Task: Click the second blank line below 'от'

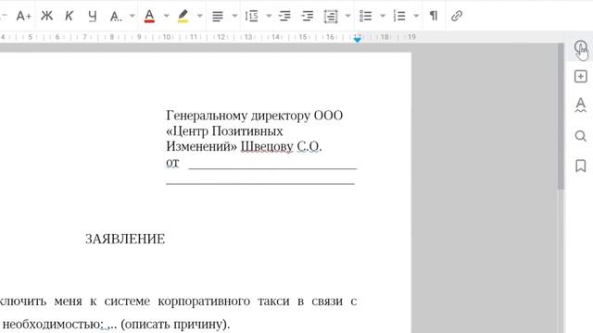Action: pyautogui.click(x=260, y=183)
